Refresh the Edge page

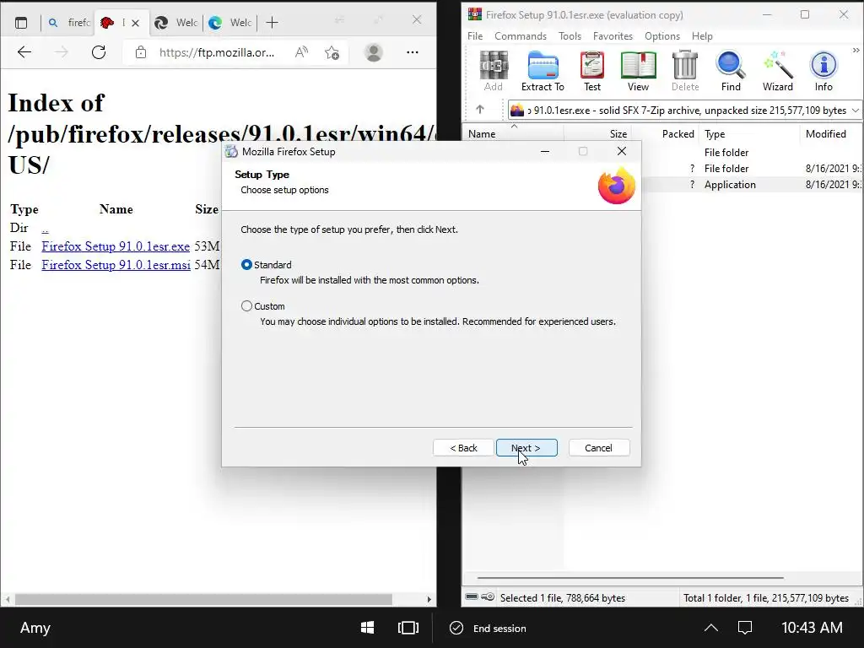tap(99, 52)
